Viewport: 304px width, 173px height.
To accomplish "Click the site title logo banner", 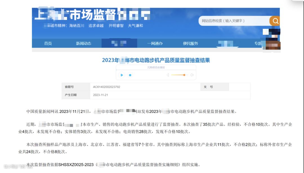I will pos(93,15).
